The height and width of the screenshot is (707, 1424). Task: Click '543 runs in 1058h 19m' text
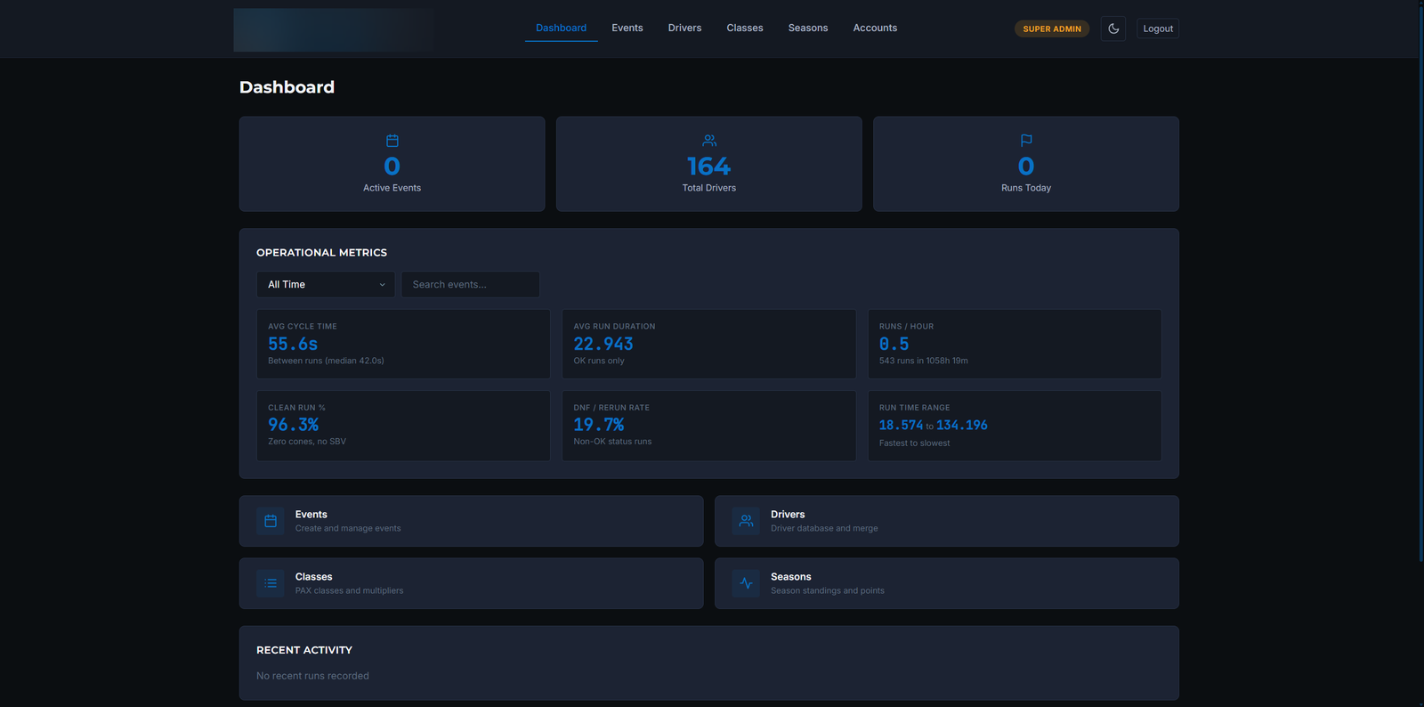(923, 361)
